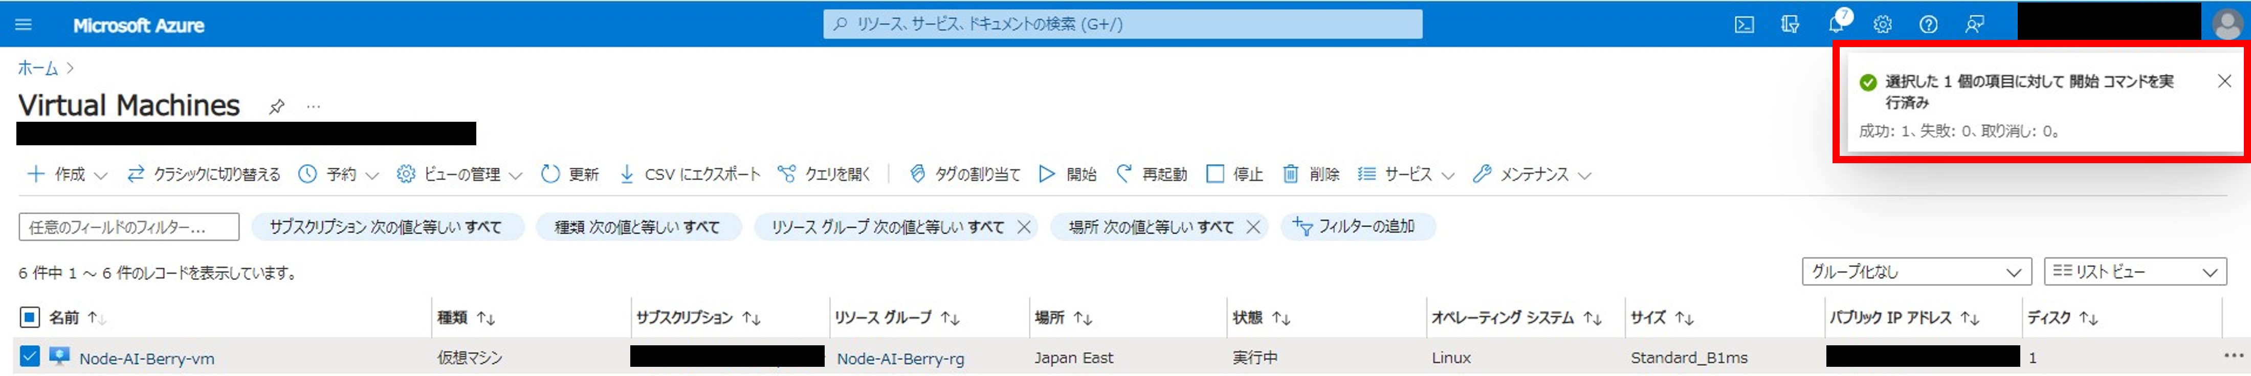Open the サービス dropdown
Viewport: 2251px width, 376px height.
pos(1406,174)
